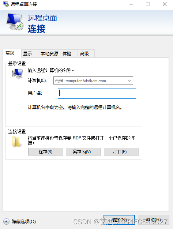Click the 隐藏选项(O) label
Screen dimensions: 173x229
click(24, 222)
